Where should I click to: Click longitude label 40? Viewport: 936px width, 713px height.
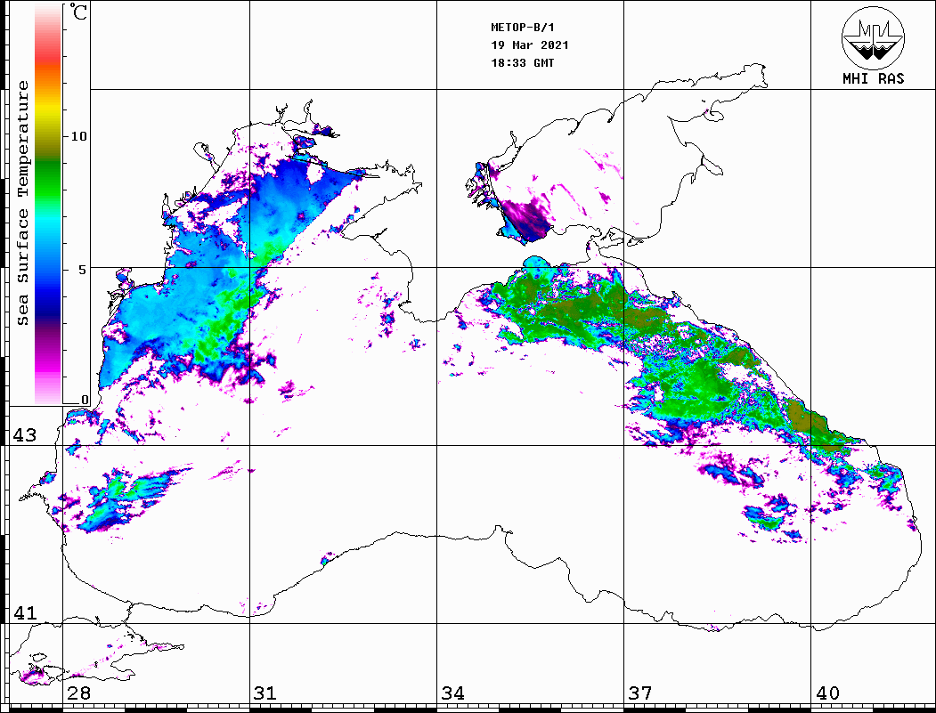[x=827, y=693]
